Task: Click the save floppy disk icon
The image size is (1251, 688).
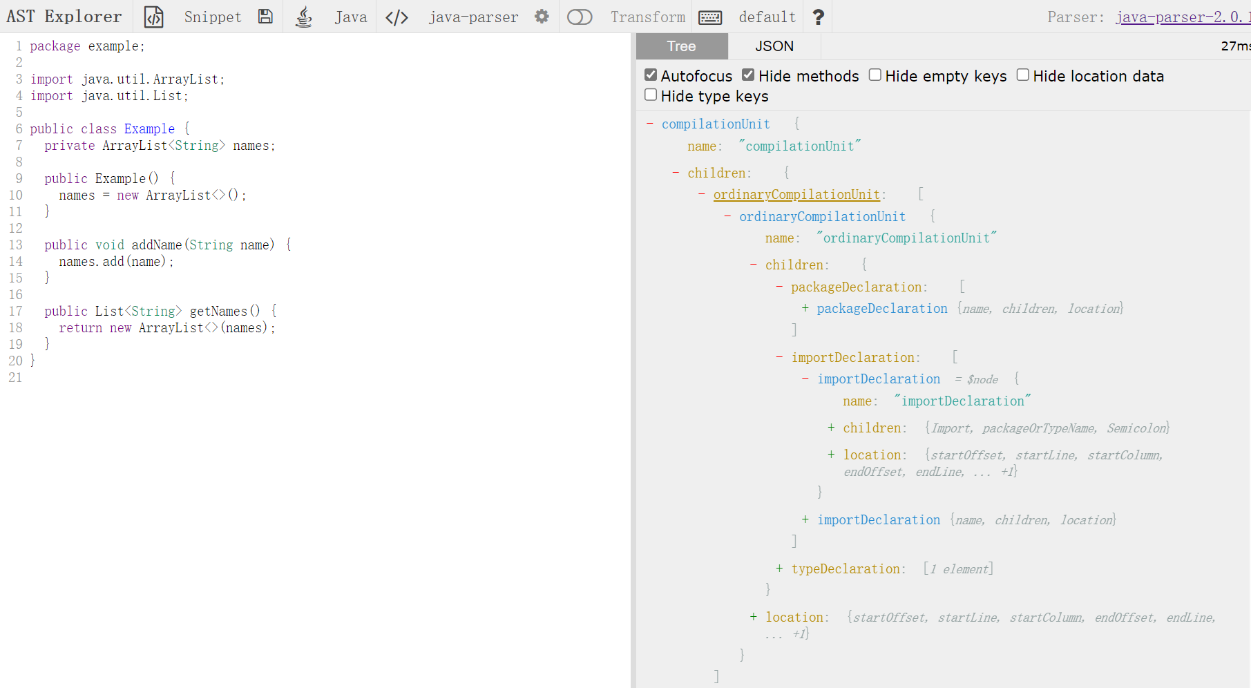Action: click(x=265, y=17)
